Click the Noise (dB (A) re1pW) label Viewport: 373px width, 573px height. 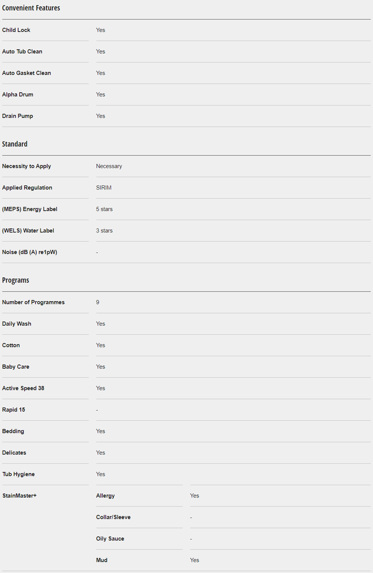pos(29,252)
